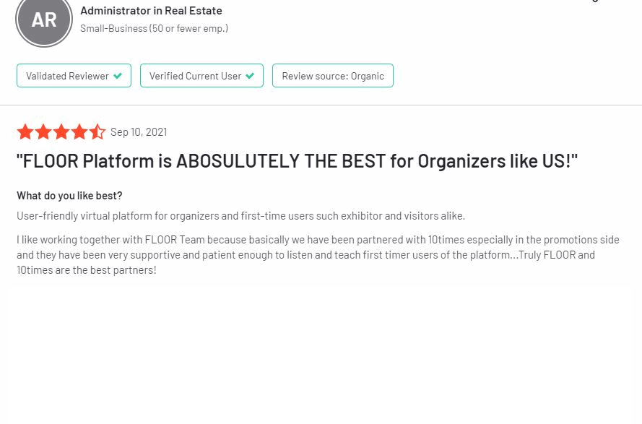Click the User-friendly virtual platform sentence
This screenshot has width=642, height=424.
[240, 215]
